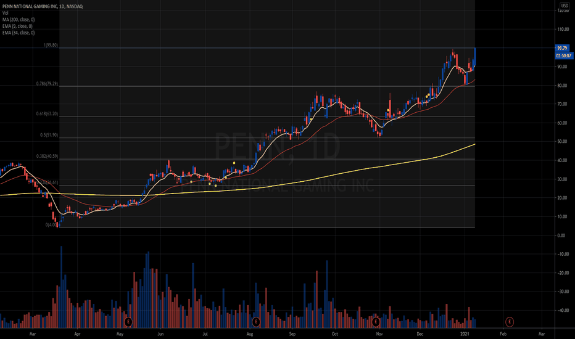Select the EMA (34, close, 0) legend
Image resolution: width=575 pixels, height=339 pixels.
(x=19, y=33)
